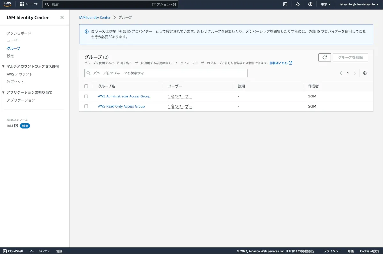Close the IAM Identity Center sidebar
The width and height of the screenshot is (383, 254).
click(x=62, y=18)
